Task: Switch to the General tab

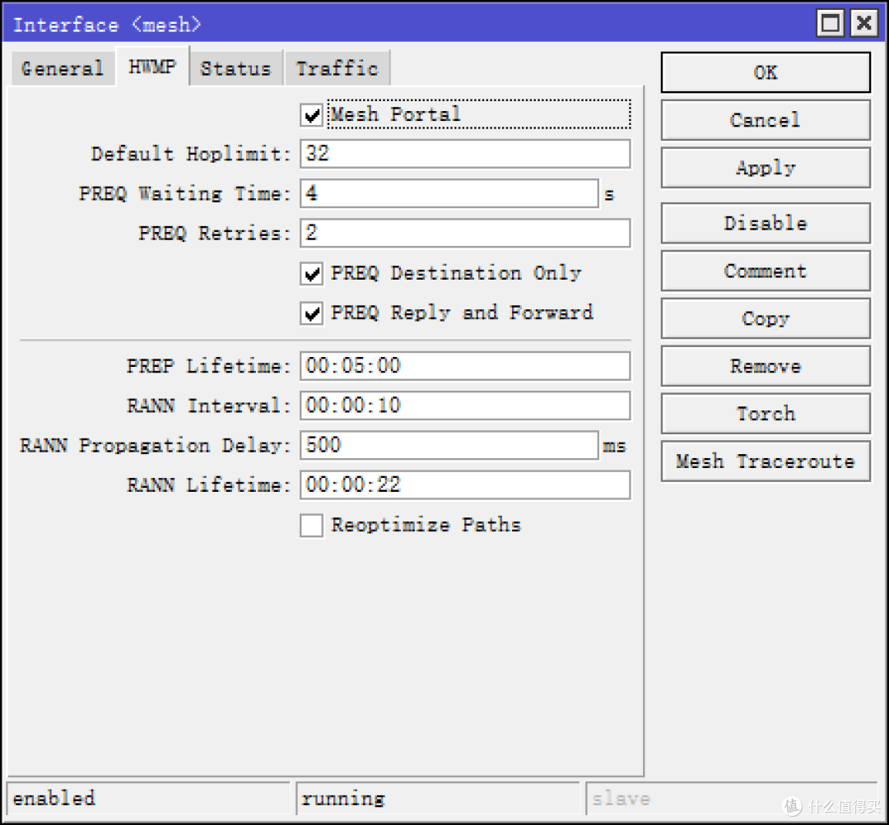Action: point(63,68)
